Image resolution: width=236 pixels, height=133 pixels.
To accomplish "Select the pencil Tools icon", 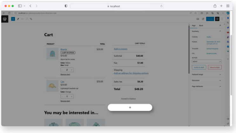I will point(18,19).
